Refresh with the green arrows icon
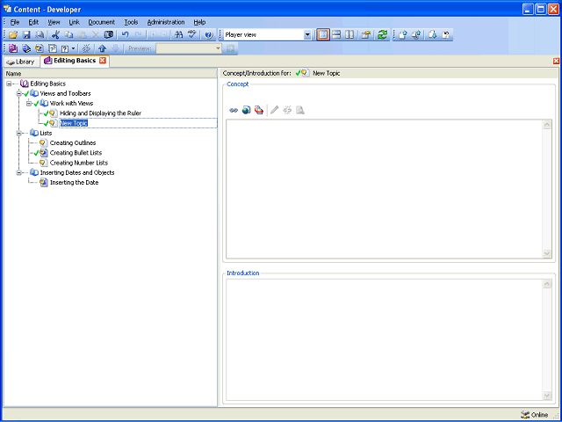The width and height of the screenshot is (562, 422). (x=383, y=35)
